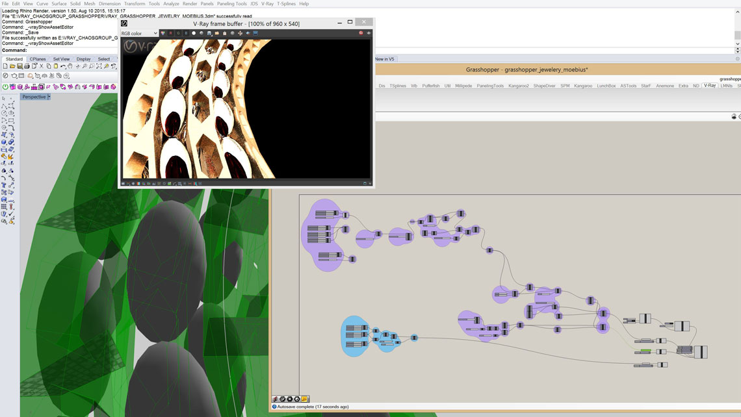Screen dimensions: 741x417
Task: Click the Perspective viewport label
Action: click(x=34, y=97)
